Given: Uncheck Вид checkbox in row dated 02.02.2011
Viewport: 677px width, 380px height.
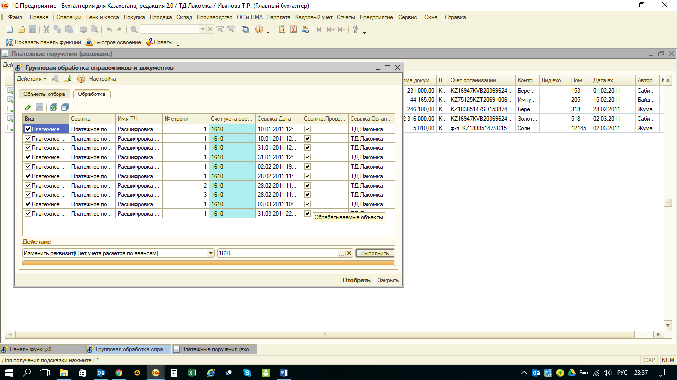Looking at the screenshot, I should click(28, 167).
